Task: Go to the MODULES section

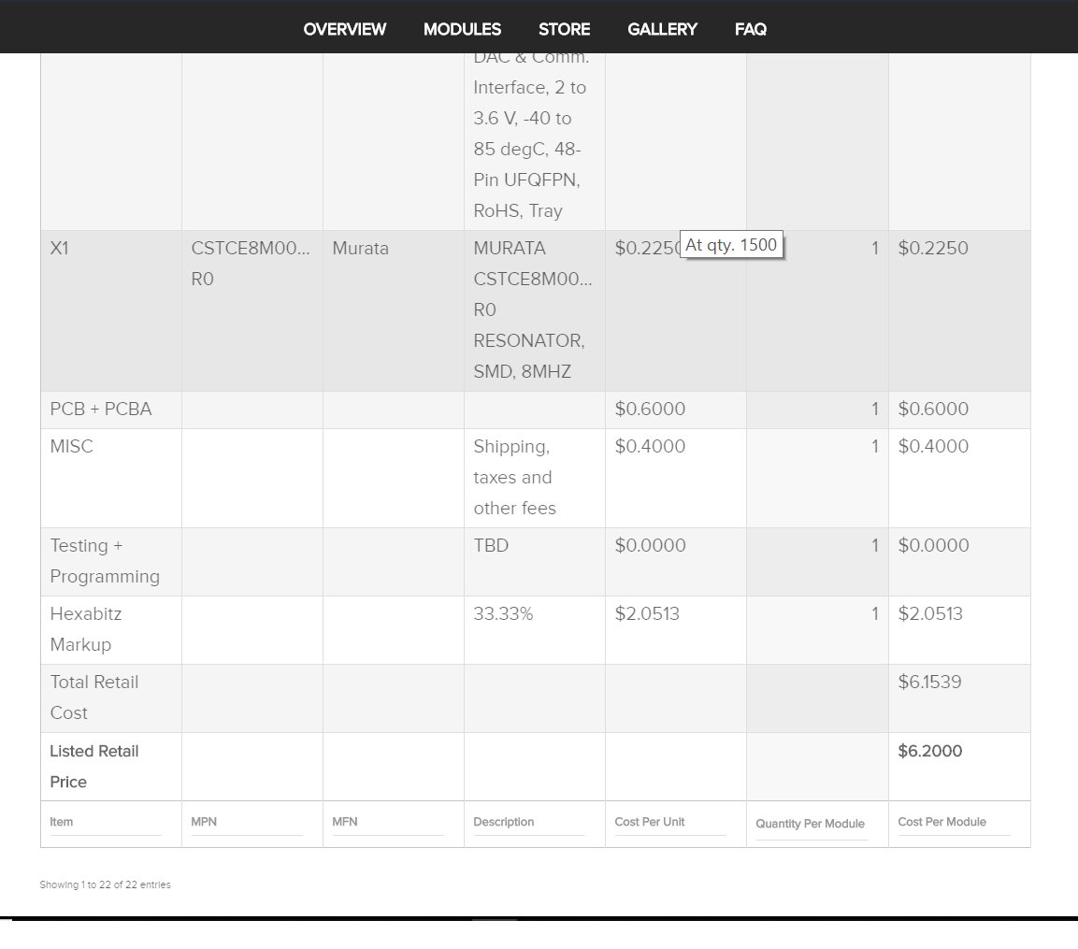Action: pos(462,29)
